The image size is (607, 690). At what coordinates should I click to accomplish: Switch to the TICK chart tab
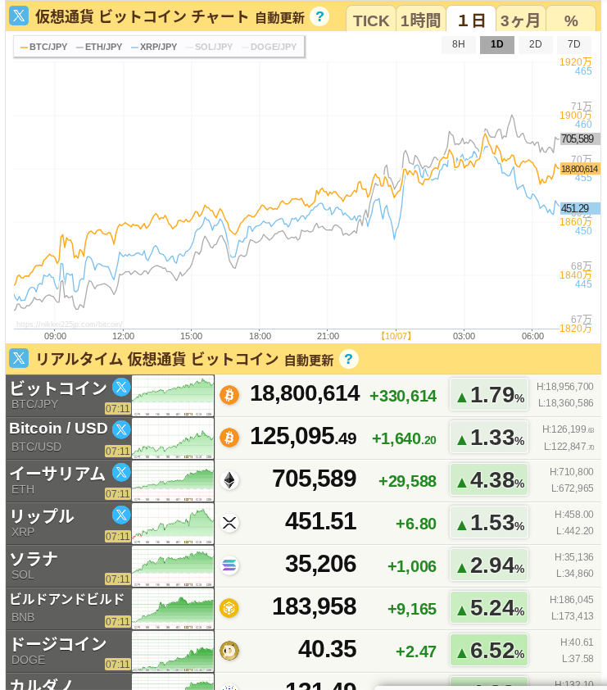pyautogui.click(x=371, y=20)
